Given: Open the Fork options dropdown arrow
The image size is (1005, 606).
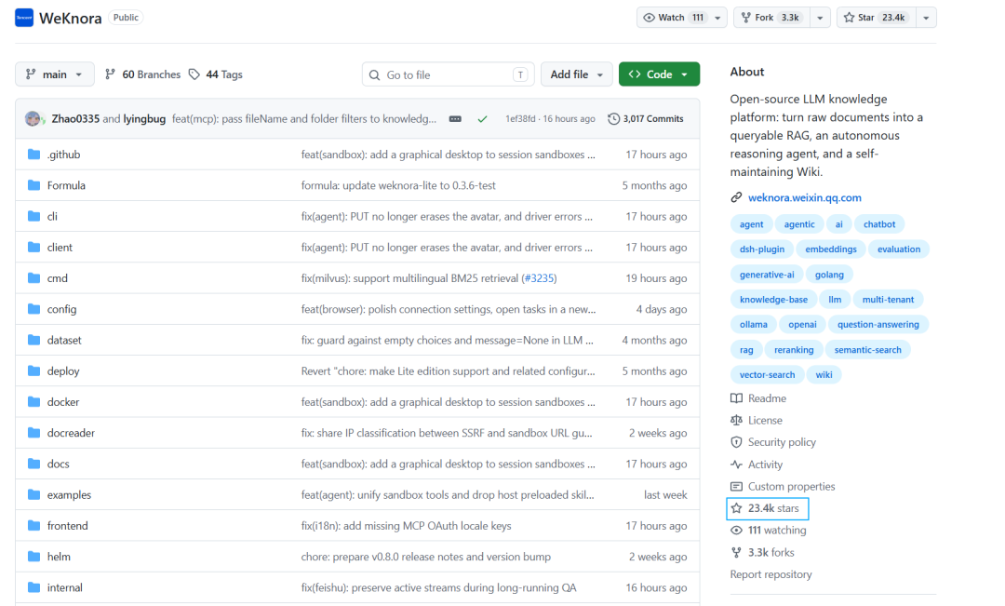Looking at the screenshot, I should pyautogui.click(x=820, y=18).
